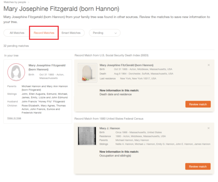Click the gravestone thumbnail image
This screenshot has height=182, width=218.
coord(87,73)
